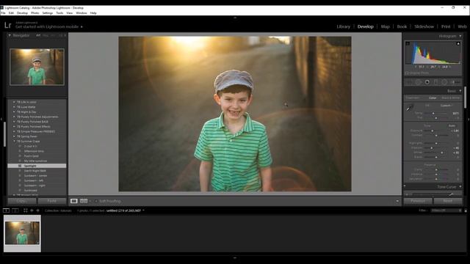Collapse the Navigator panel
This screenshot has height=264, width=470.
click(10, 35)
